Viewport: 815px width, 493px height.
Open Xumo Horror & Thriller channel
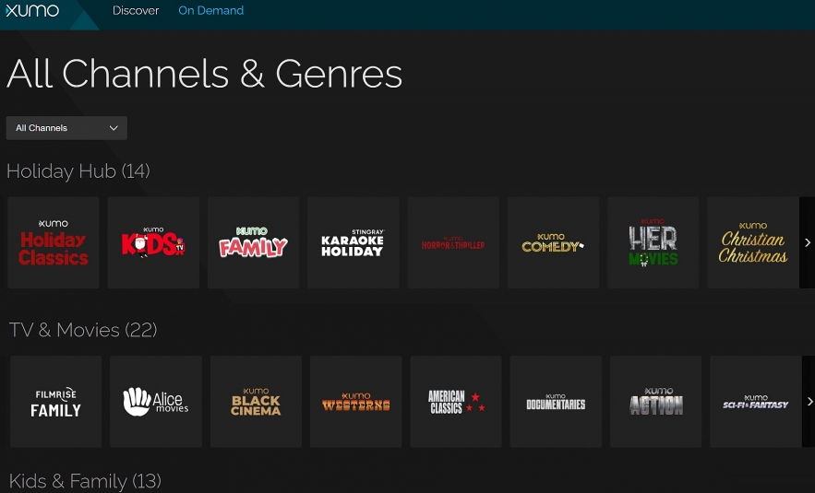click(453, 242)
